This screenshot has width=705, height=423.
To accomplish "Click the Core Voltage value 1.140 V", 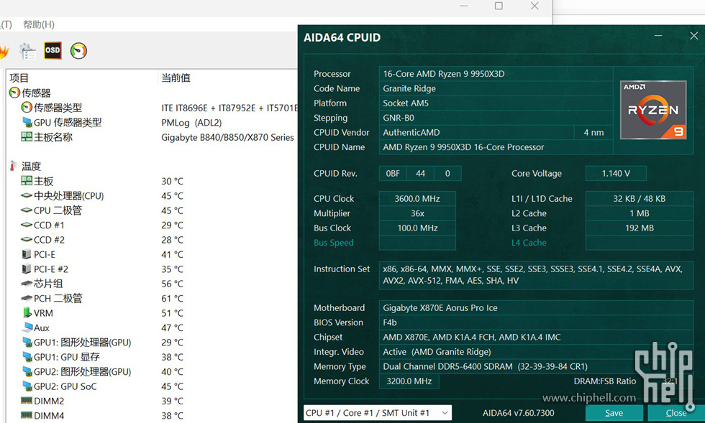I will pos(616,173).
